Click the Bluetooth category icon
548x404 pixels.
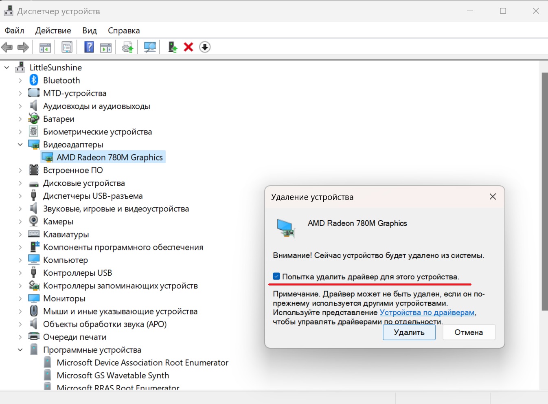point(34,80)
